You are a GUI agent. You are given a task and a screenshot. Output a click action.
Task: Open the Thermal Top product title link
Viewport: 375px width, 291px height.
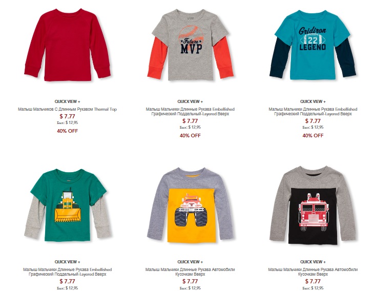68,109
